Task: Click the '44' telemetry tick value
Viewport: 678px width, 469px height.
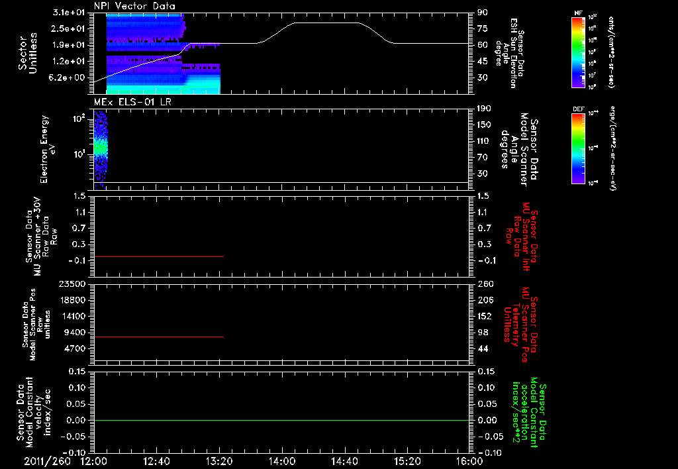Action: coord(483,348)
